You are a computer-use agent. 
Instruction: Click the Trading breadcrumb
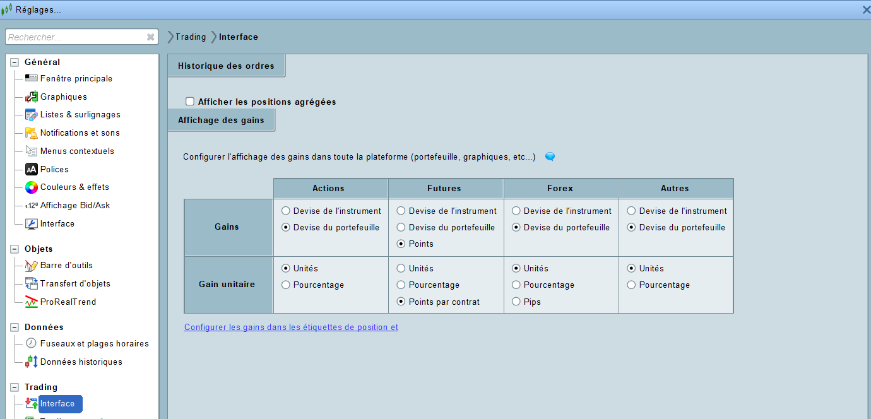pyautogui.click(x=191, y=37)
